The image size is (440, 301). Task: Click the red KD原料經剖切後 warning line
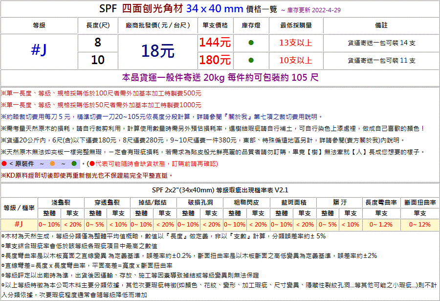[x=87, y=175]
